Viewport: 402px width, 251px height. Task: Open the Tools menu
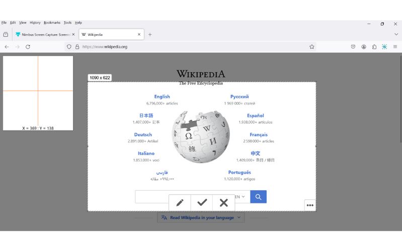click(x=68, y=23)
